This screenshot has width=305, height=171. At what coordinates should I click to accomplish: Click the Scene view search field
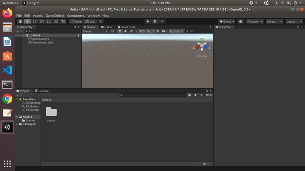[199, 31]
